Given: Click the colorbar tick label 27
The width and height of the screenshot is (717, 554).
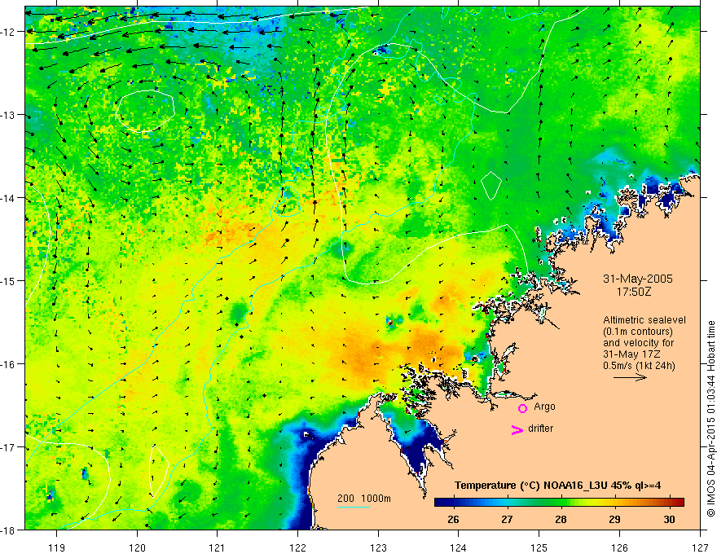Looking at the screenshot, I should pyautogui.click(x=507, y=519).
